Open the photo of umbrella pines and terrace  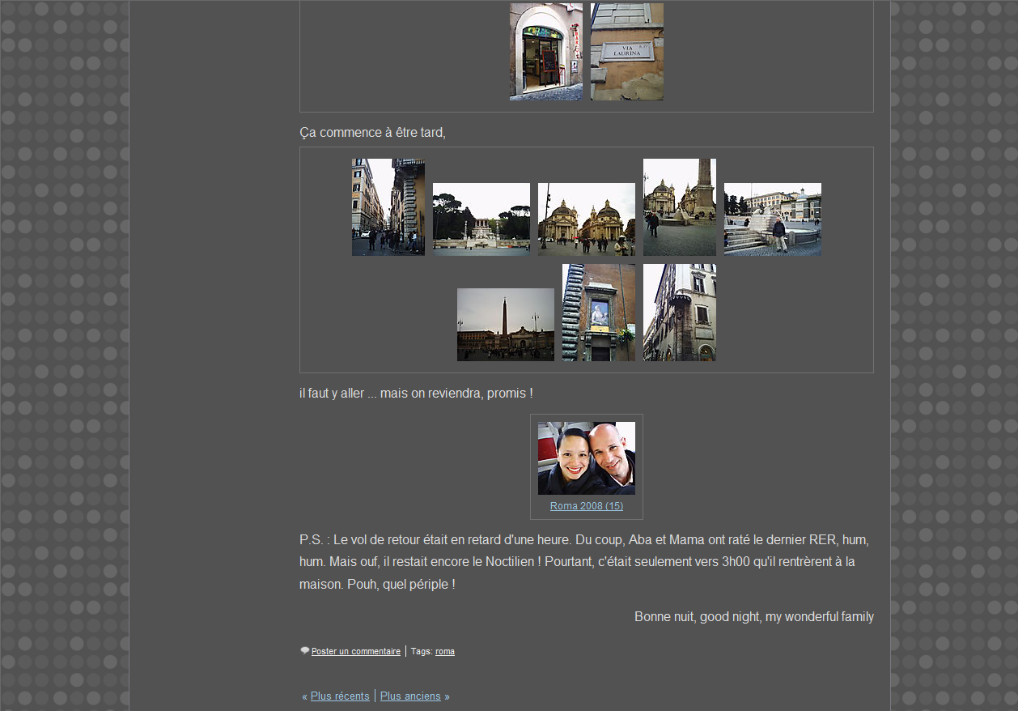tap(481, 219)
